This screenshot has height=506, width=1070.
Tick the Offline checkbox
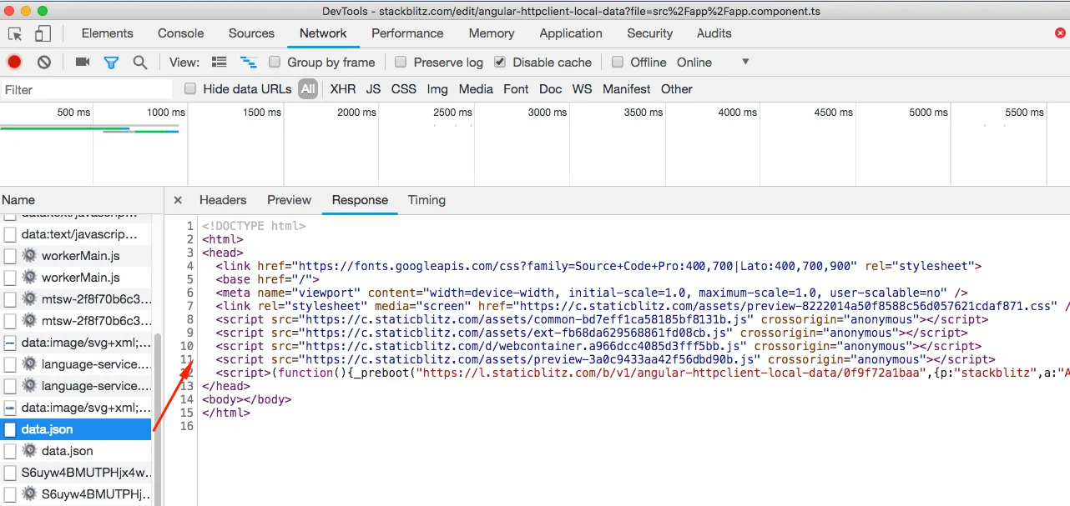tap(618, 63)
